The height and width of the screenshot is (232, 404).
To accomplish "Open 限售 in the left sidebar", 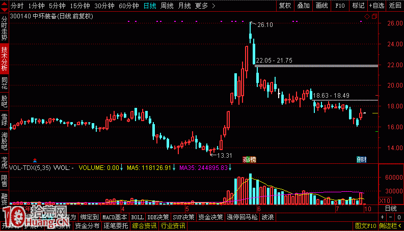I will coord(4,181).
